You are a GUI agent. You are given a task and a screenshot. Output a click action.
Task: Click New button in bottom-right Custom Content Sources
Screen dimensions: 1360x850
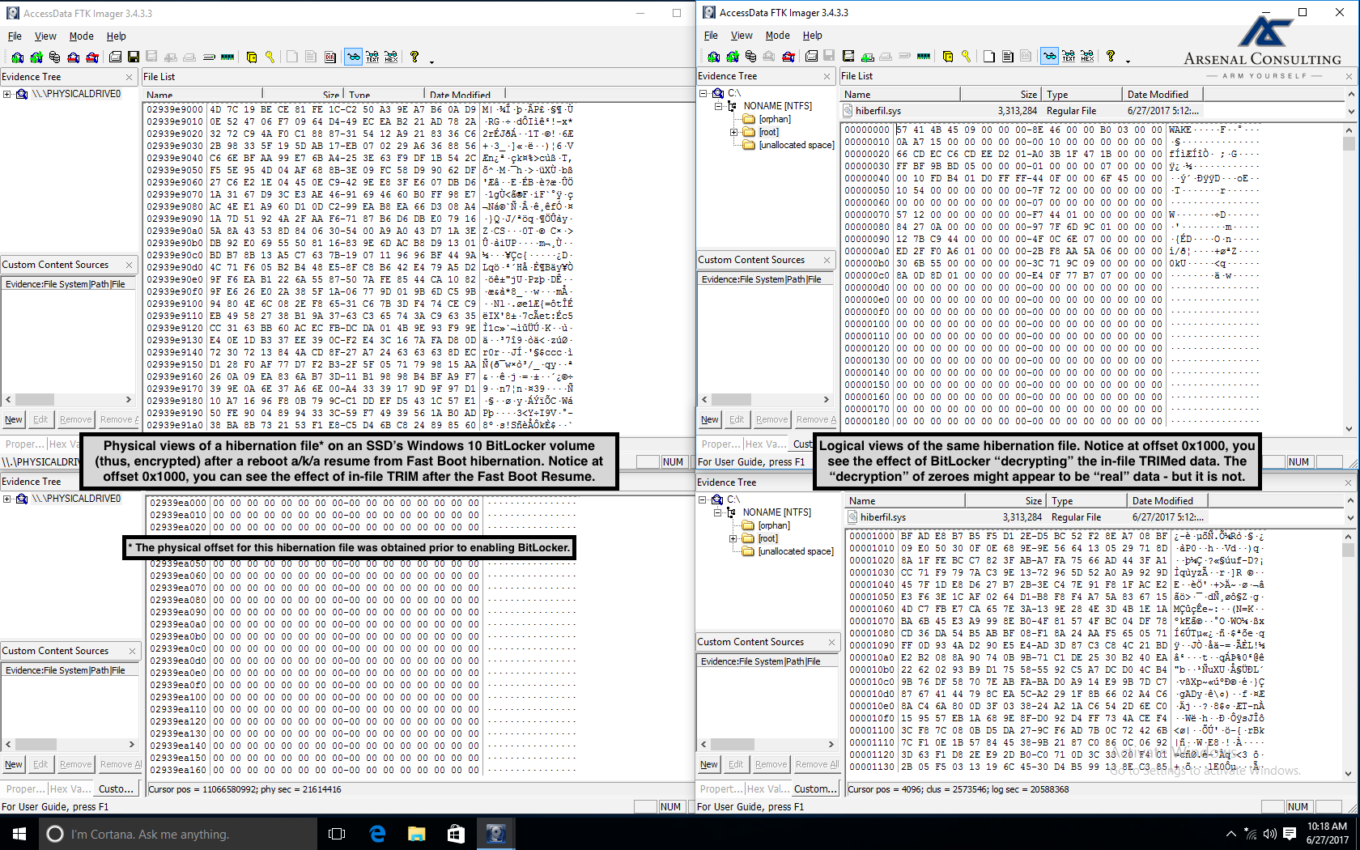(x=709, y=764)
